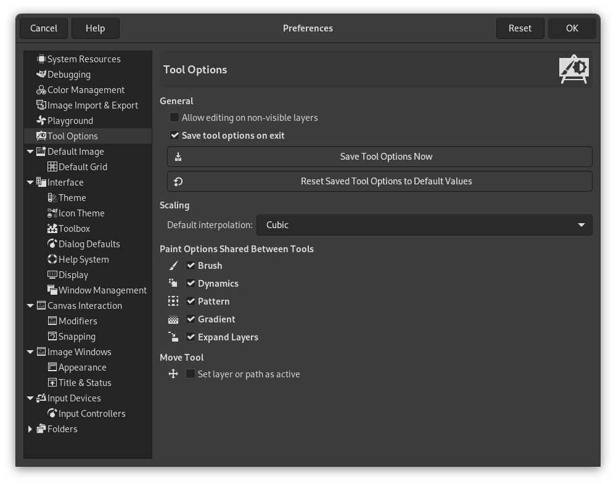
Task: Click the Gradient icon in Paint Options
Action: [x=173, y=319]
